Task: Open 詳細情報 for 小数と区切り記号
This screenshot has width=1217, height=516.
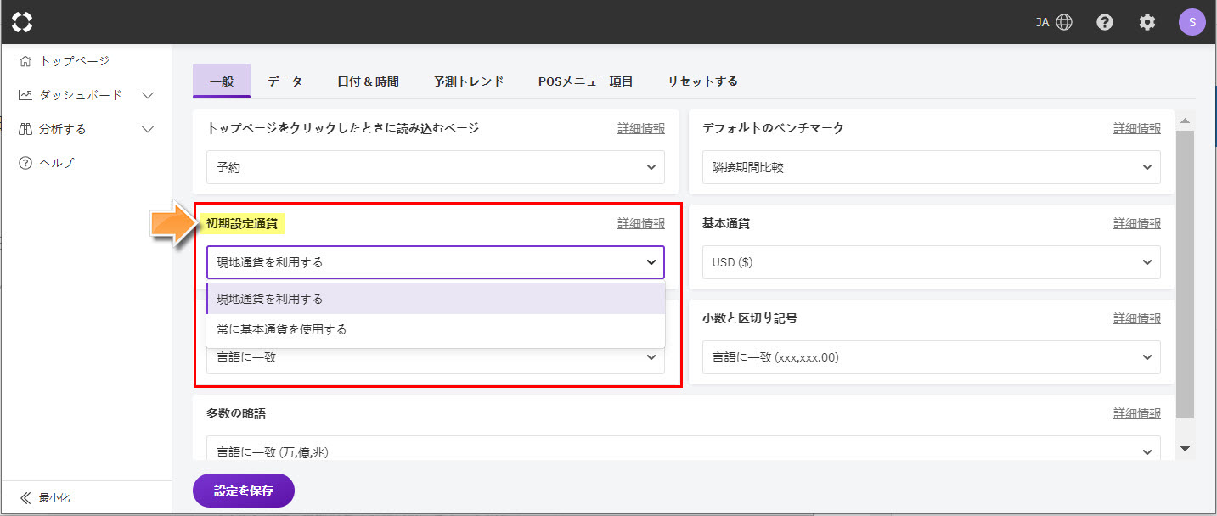Action: pyautogui.click(x=1137, y=318)
